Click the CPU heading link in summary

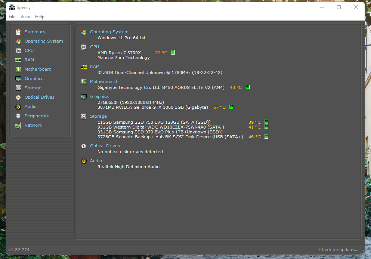pos(95,47)
